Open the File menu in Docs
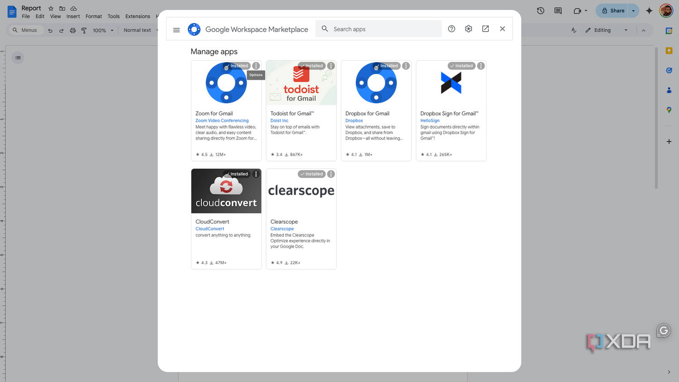The image size is (679, 382). click(x=26, y=16)
